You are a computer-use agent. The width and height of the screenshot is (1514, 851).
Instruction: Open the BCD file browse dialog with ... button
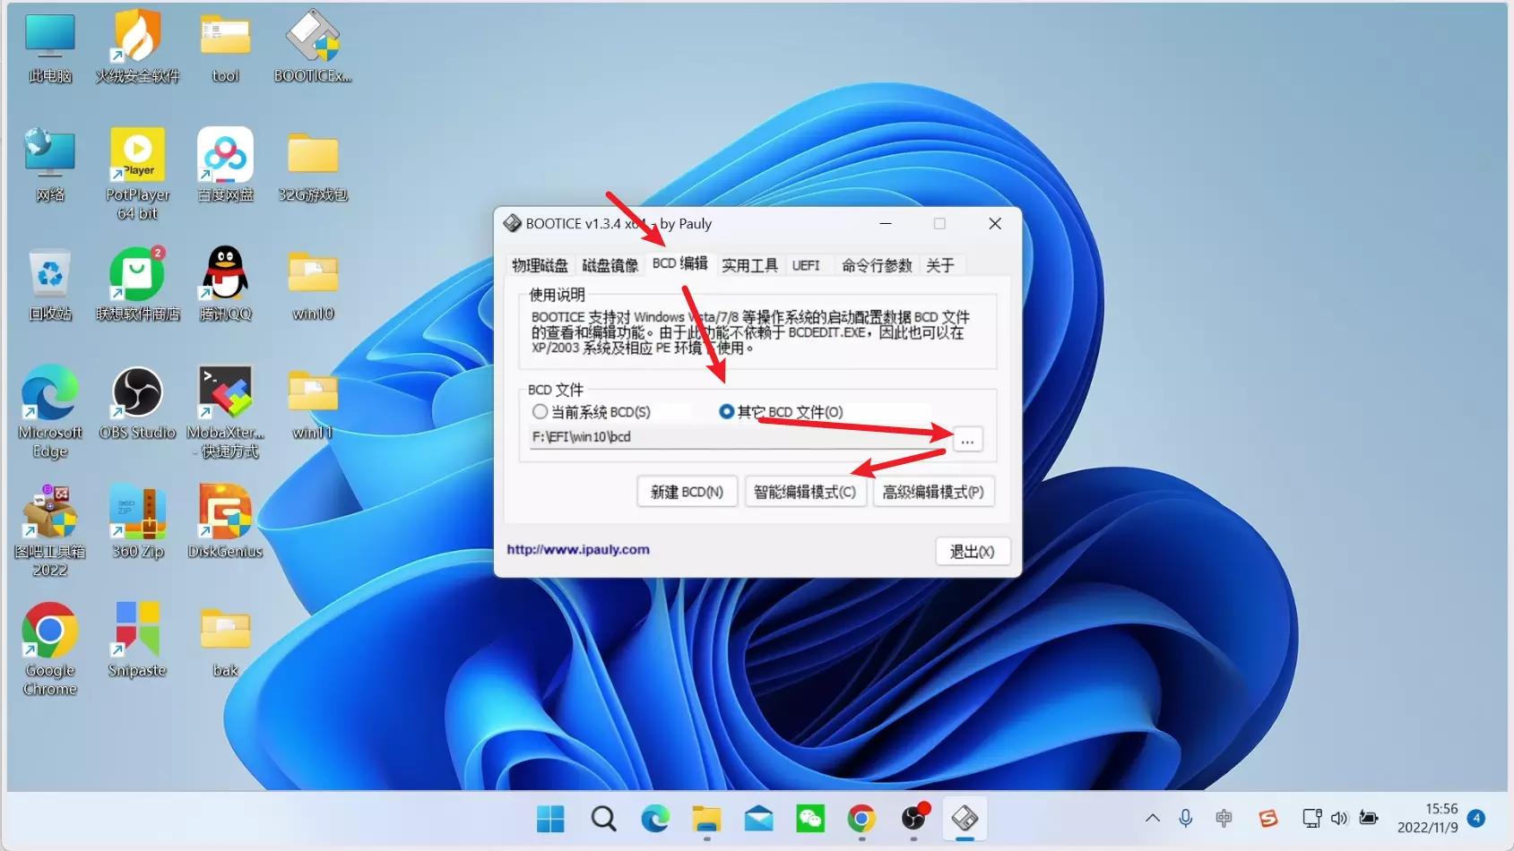966,441
